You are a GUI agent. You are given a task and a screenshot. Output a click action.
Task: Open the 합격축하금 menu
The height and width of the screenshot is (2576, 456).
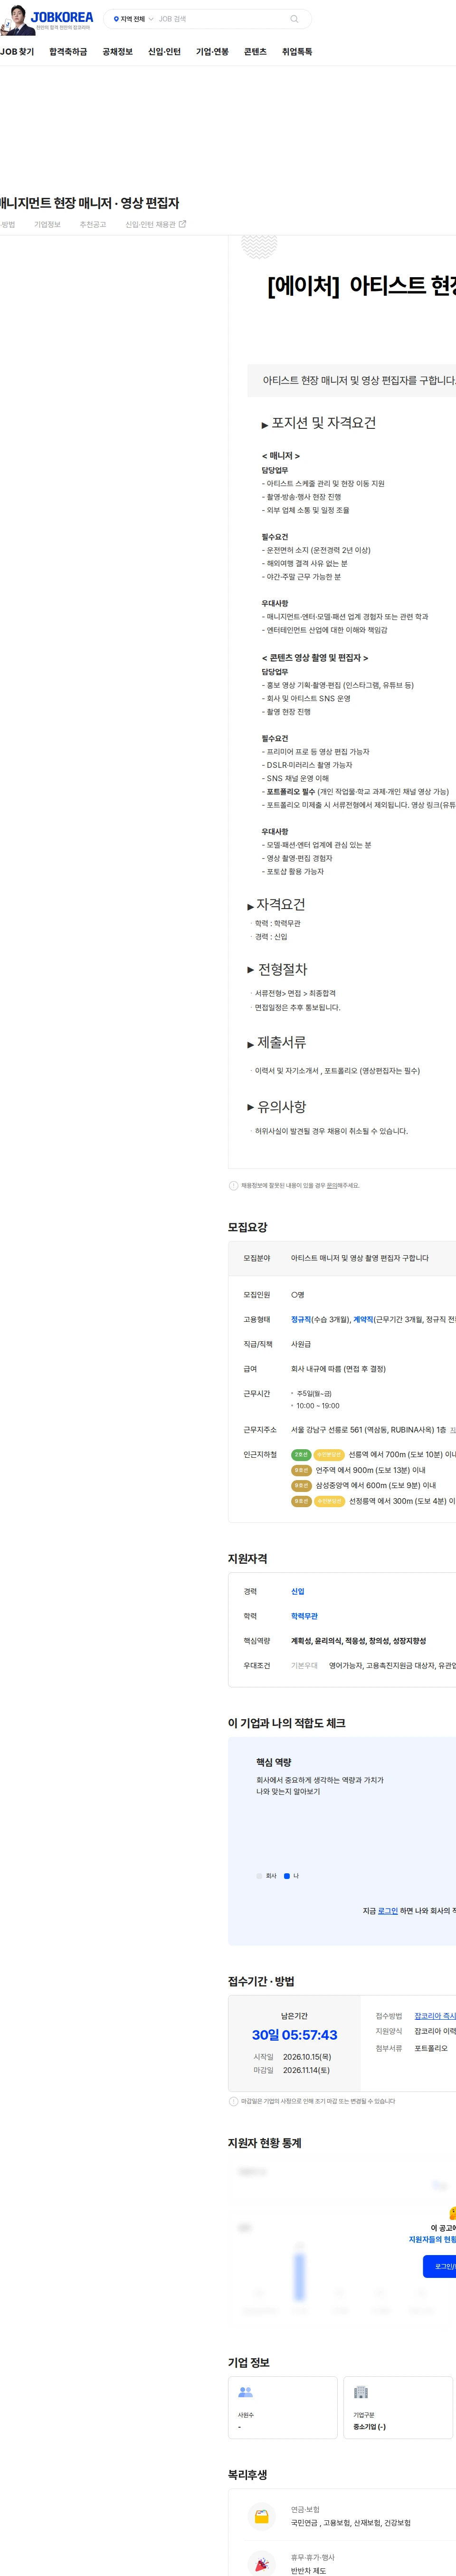tap(68, 52)
